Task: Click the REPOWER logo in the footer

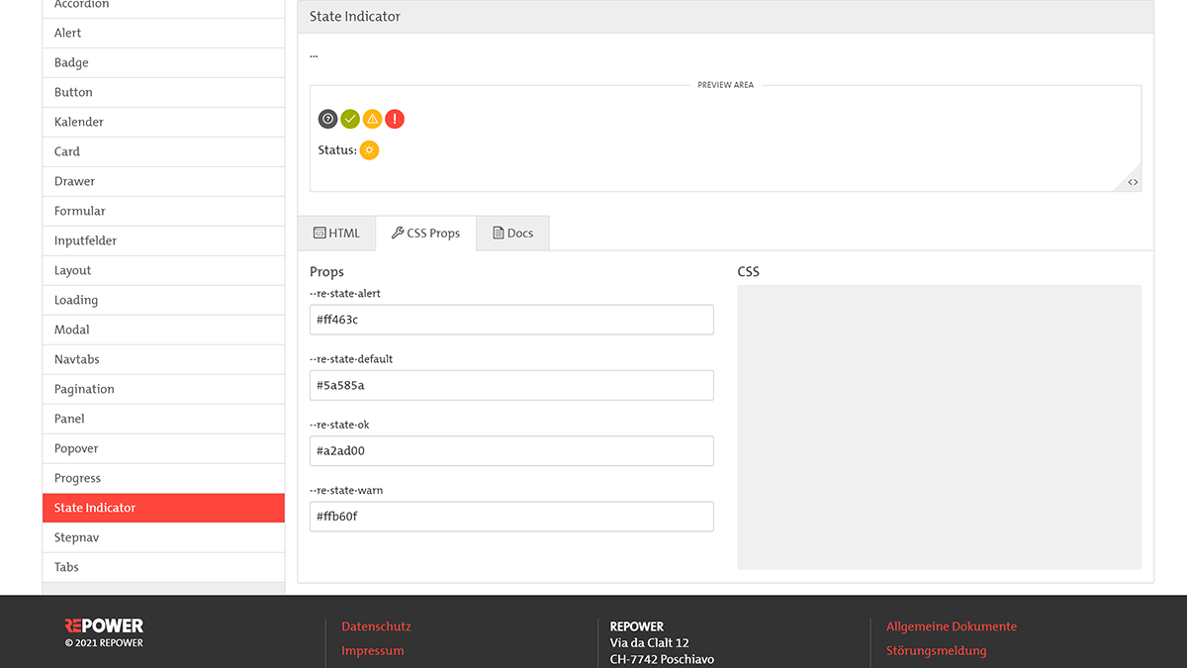Action: point(103,624)
